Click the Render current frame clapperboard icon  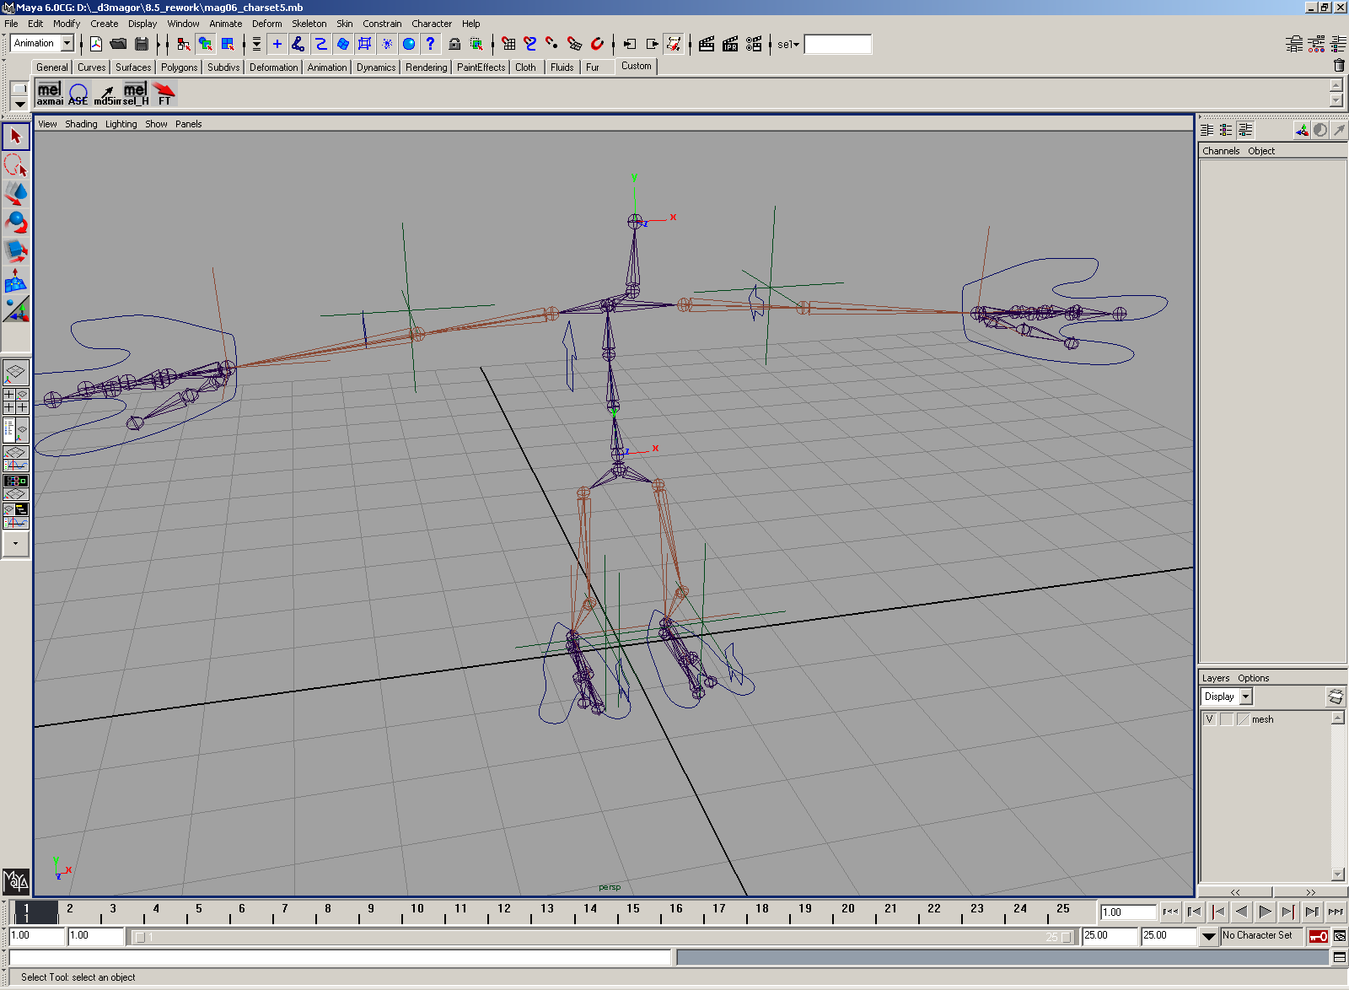coord(707,44)
